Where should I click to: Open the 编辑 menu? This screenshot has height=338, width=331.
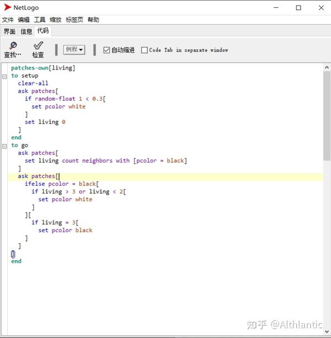(24, 20)
